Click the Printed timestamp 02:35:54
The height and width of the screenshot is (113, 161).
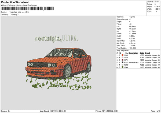click(x=115, y=111)
